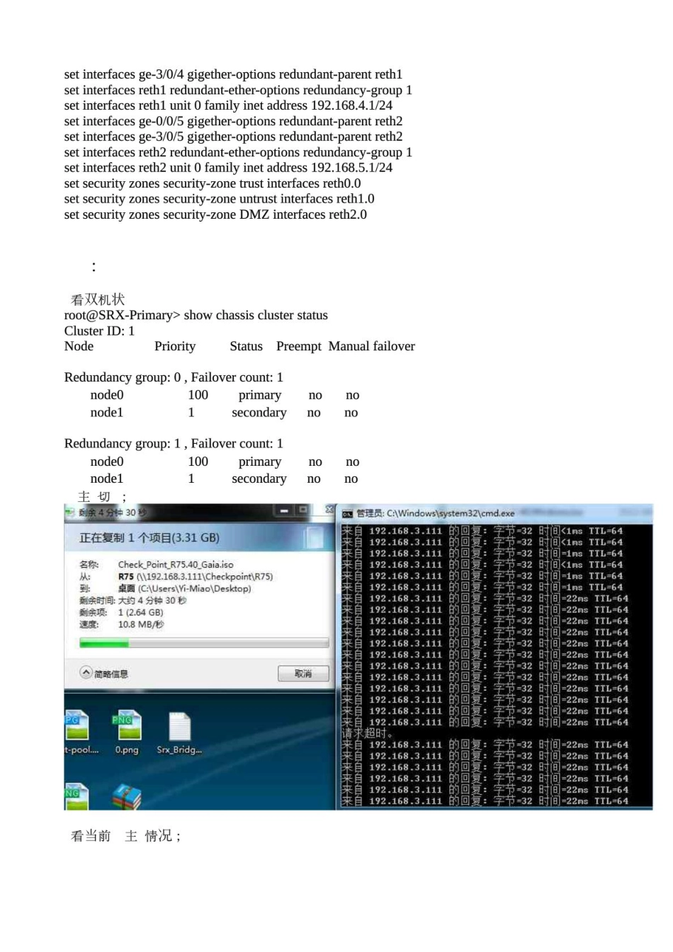Click the heading 正在复制 1 个项目(3.31 GB)
673x952 pixels.
(149, 537)
